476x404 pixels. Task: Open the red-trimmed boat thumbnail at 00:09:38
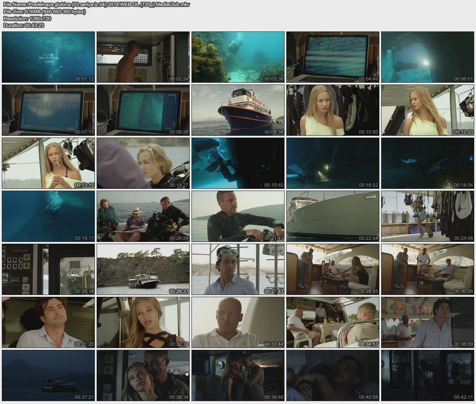pyautogui.click(x=238, y=110)
